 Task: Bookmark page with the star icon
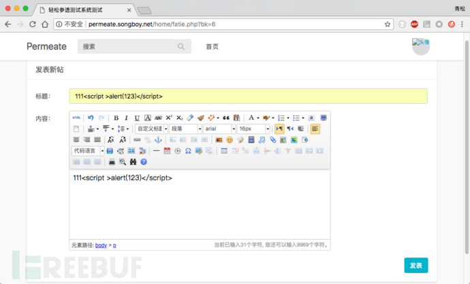[388, 24]
